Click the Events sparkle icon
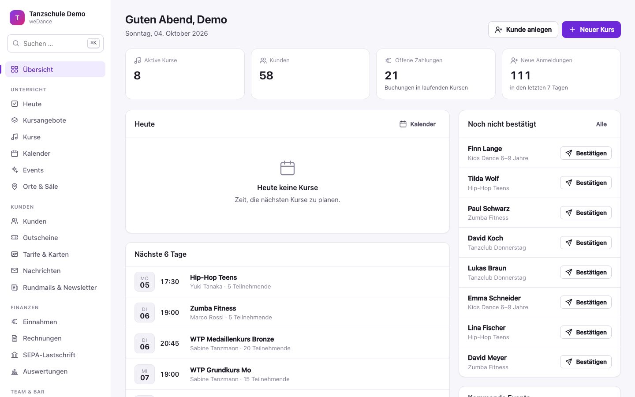The width and height of the screenshot is (635, 397). (x=15, y=170)
